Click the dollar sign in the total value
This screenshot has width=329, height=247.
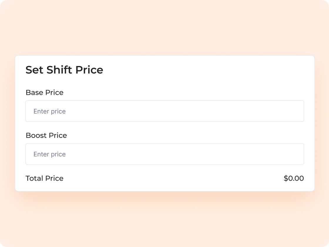[x=286, y=178]
